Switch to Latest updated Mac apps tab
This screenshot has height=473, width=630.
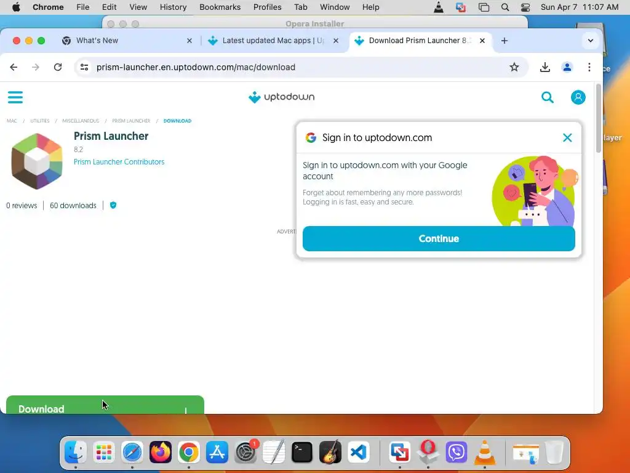[273, 41]
